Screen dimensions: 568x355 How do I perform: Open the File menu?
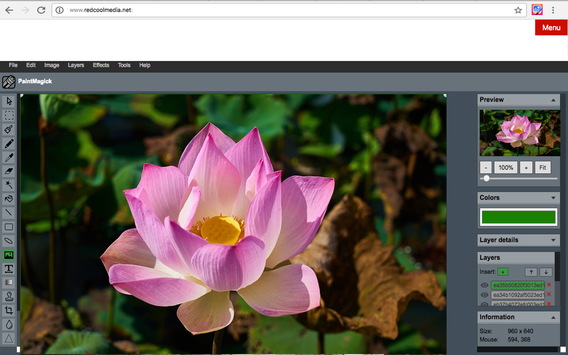pyautogui.click(x=13, y=65)
